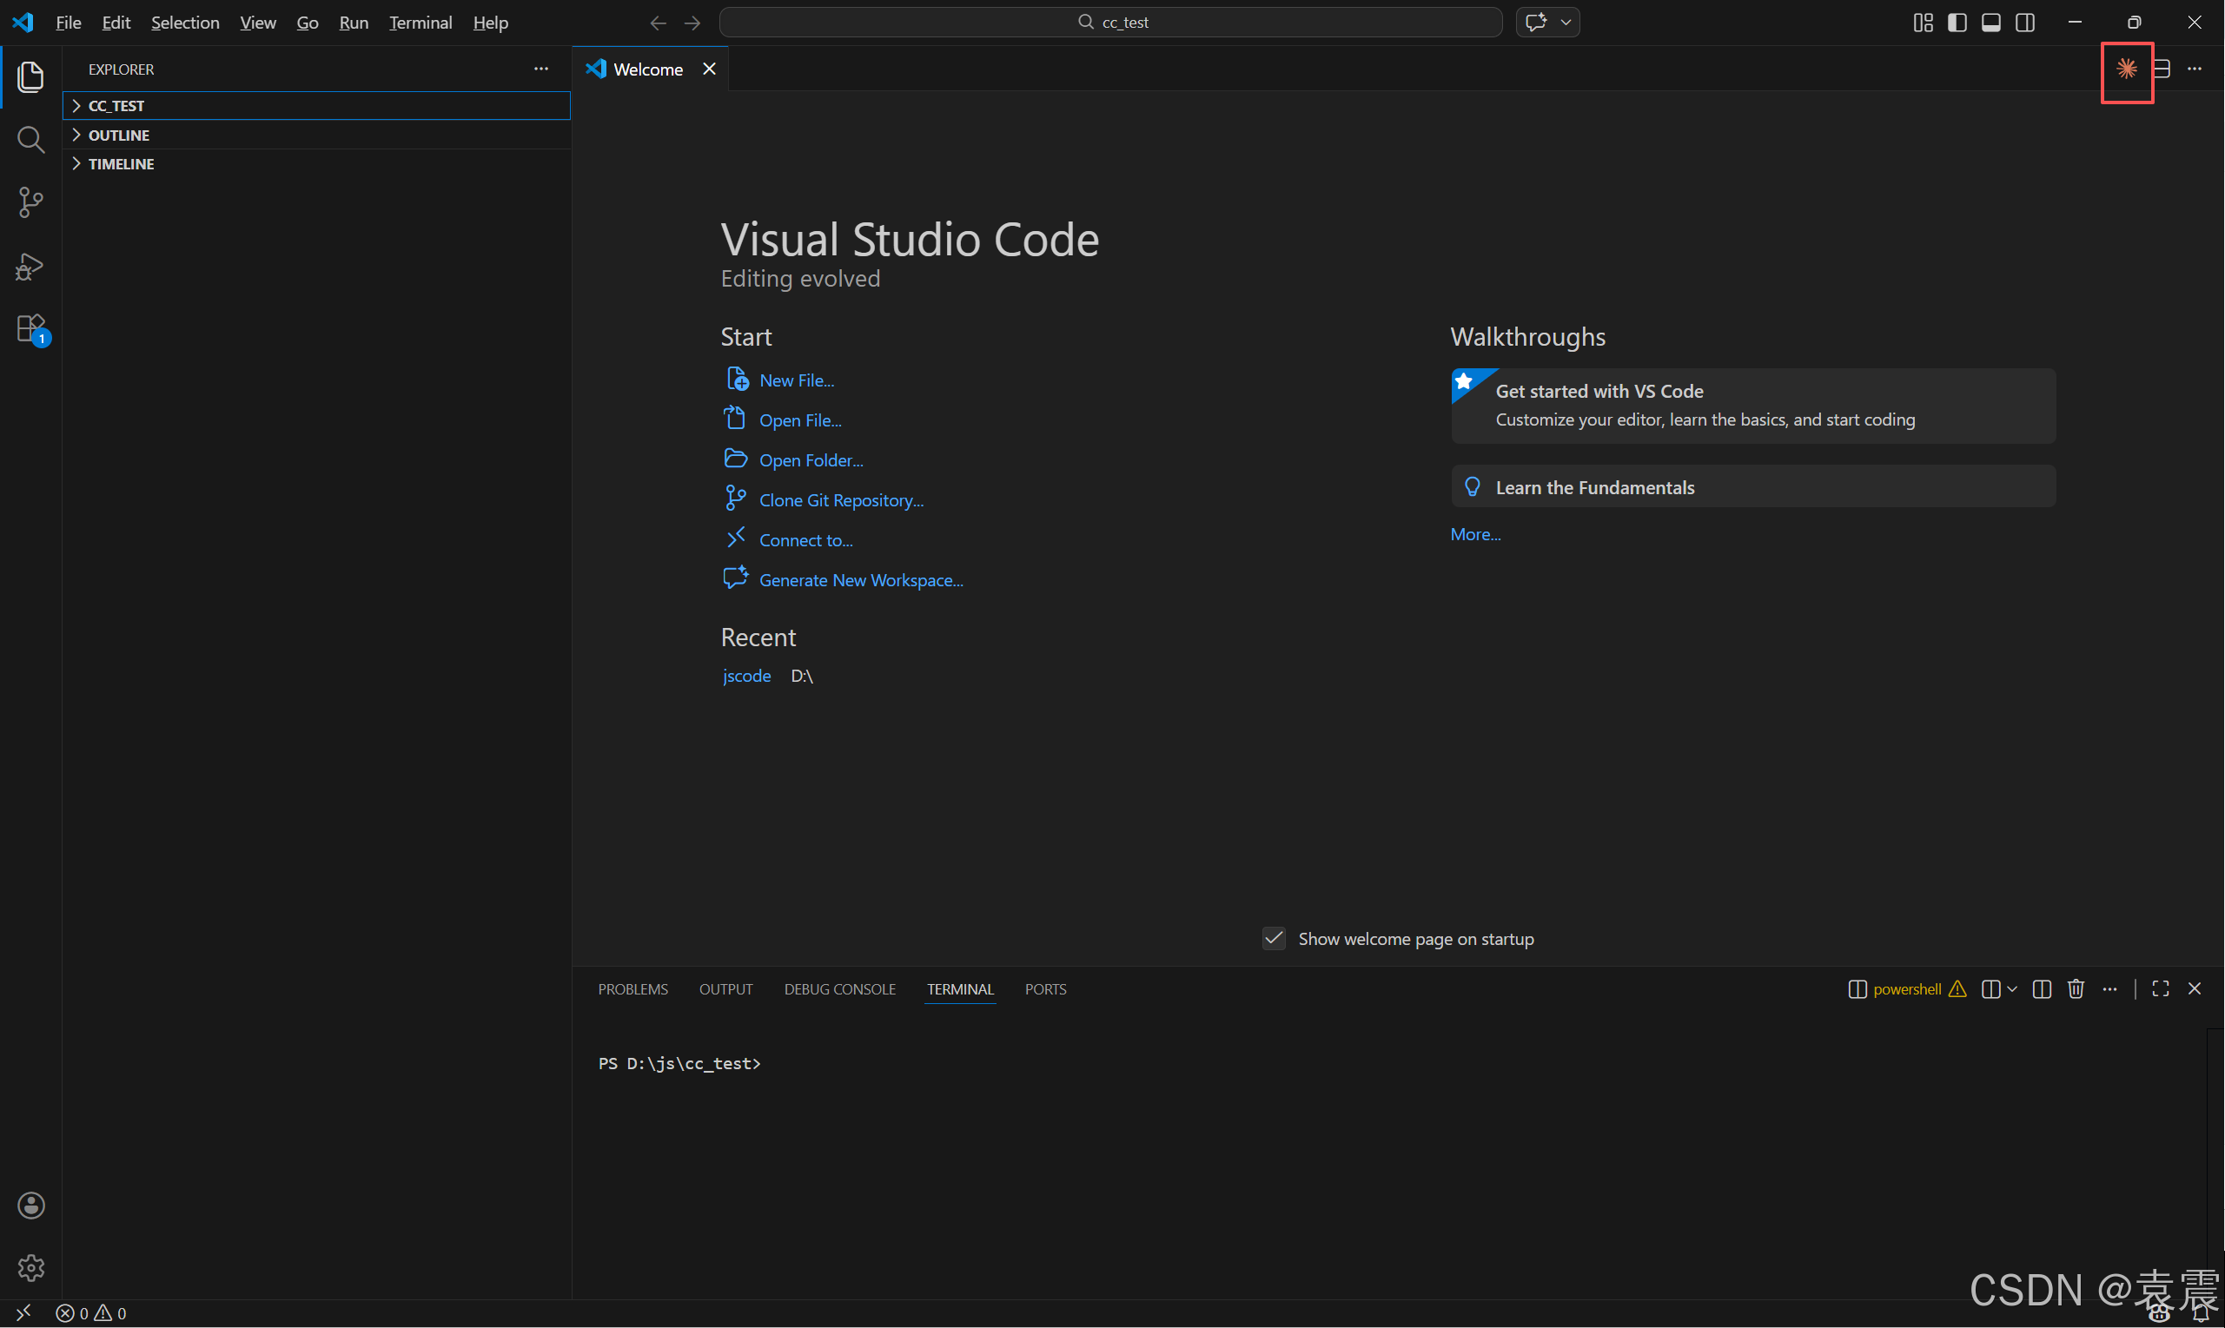Open Run and Debug view
The width and height of the screenshot is (2225, 1328).
click(x=30, y=266)
